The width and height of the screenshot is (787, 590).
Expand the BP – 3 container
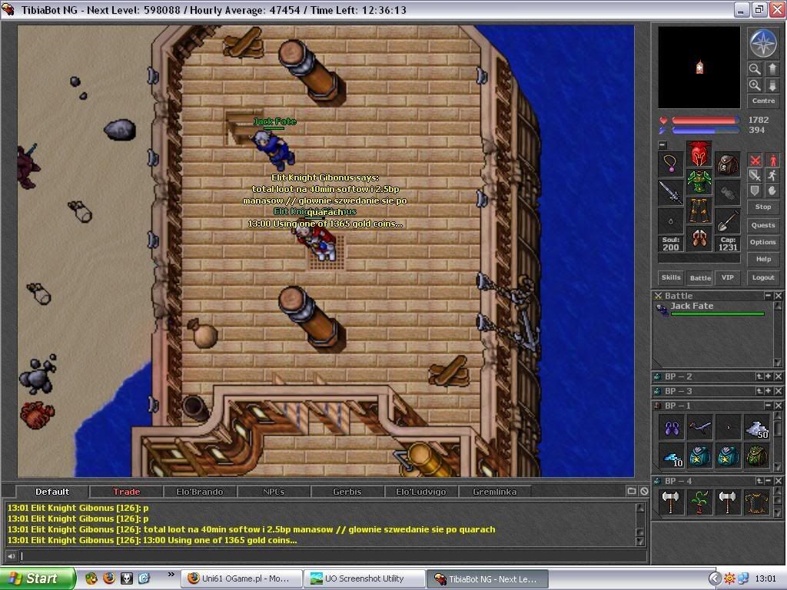click(768, 391)
